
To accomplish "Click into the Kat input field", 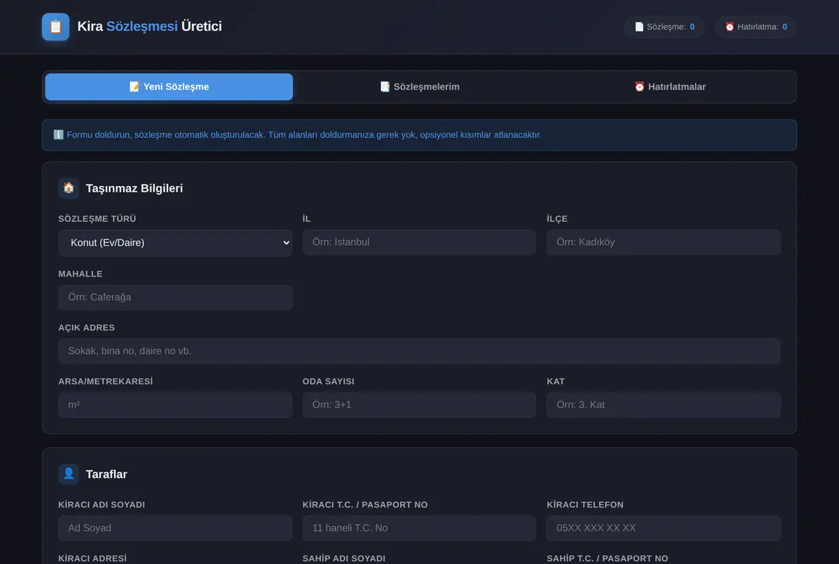I will 664,404.
